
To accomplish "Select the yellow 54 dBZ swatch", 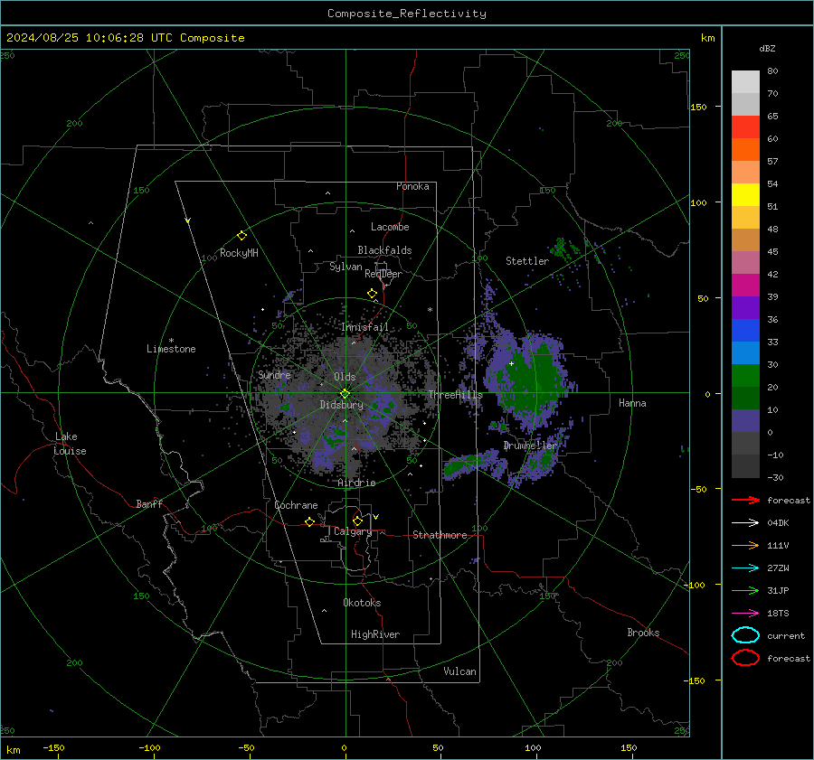I will [745, 195].
